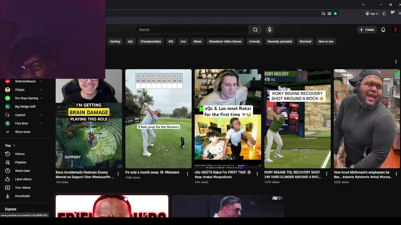The width and height of the screenshot is (401, 225).
Task: Open hood McDonald's employees thumbnail
Action: 367,119
